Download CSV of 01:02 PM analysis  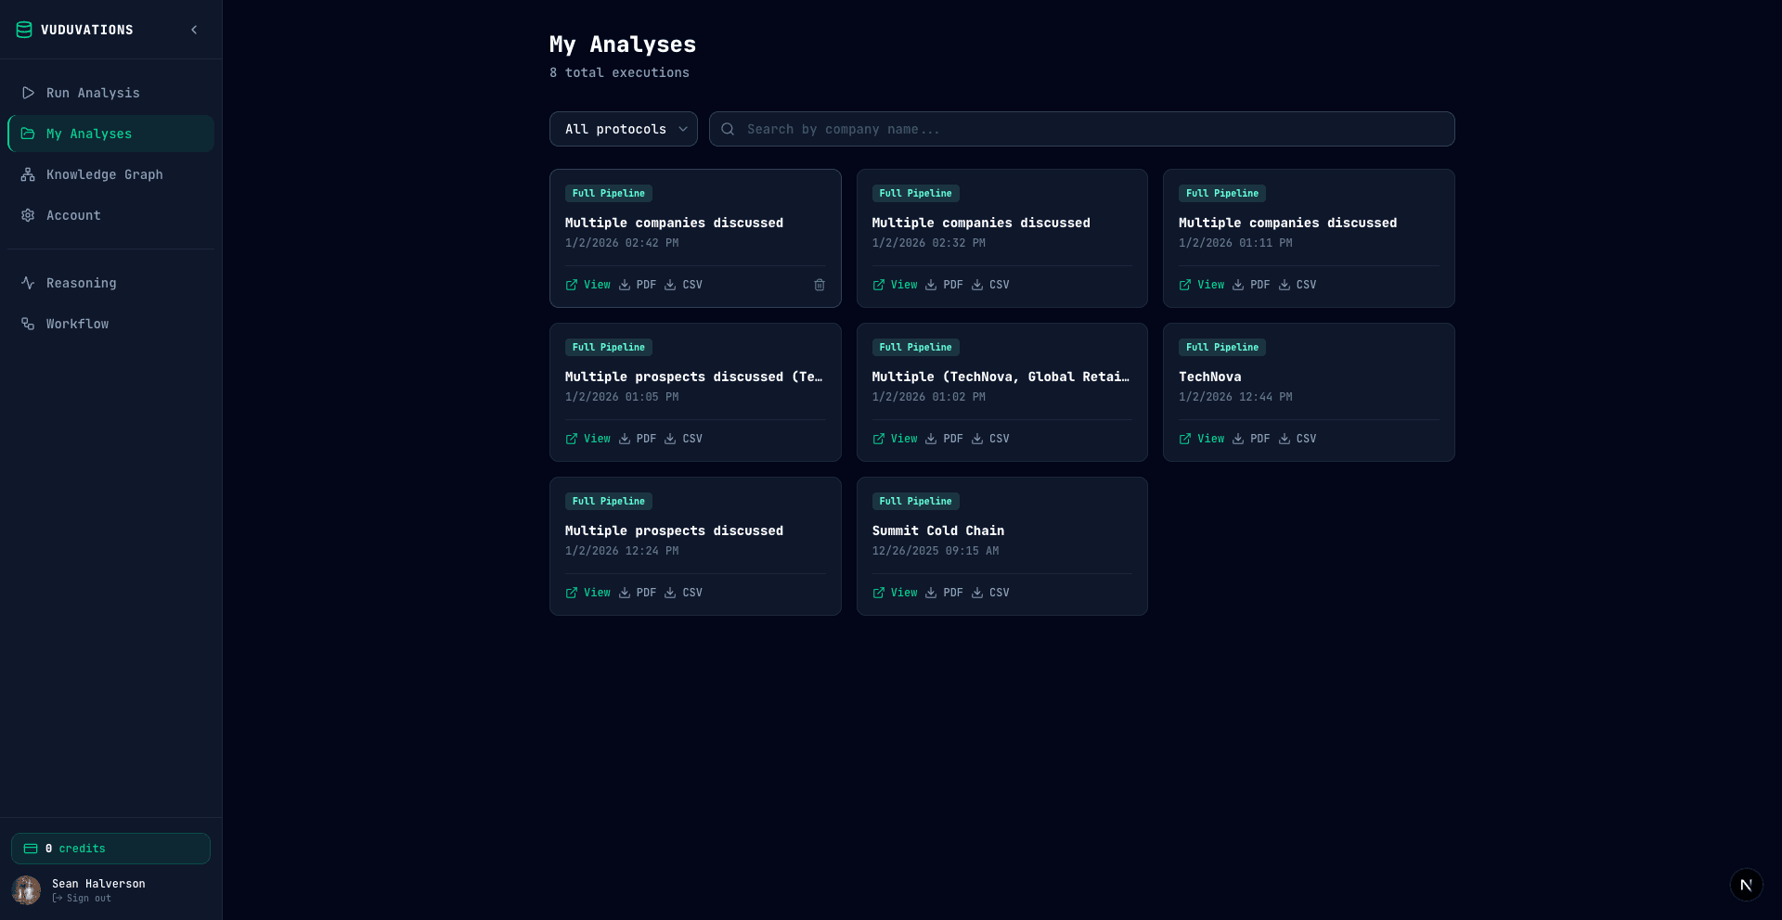990,439
